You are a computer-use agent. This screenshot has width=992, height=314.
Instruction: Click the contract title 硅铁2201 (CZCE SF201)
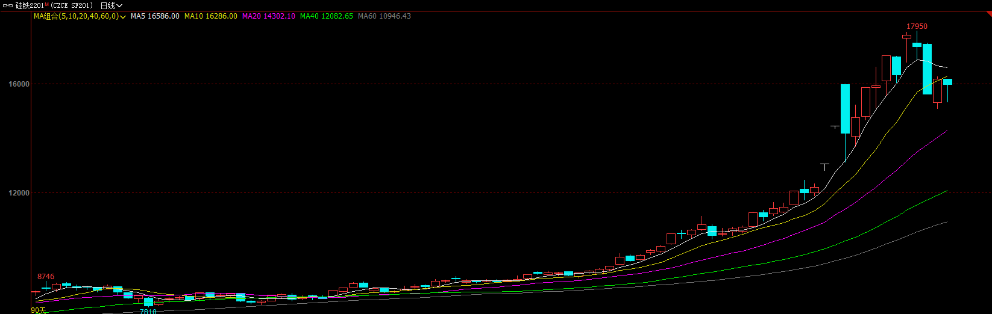[54, 5]
